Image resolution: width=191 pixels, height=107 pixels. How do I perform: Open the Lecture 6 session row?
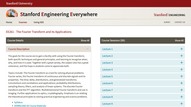pos(143,83)
